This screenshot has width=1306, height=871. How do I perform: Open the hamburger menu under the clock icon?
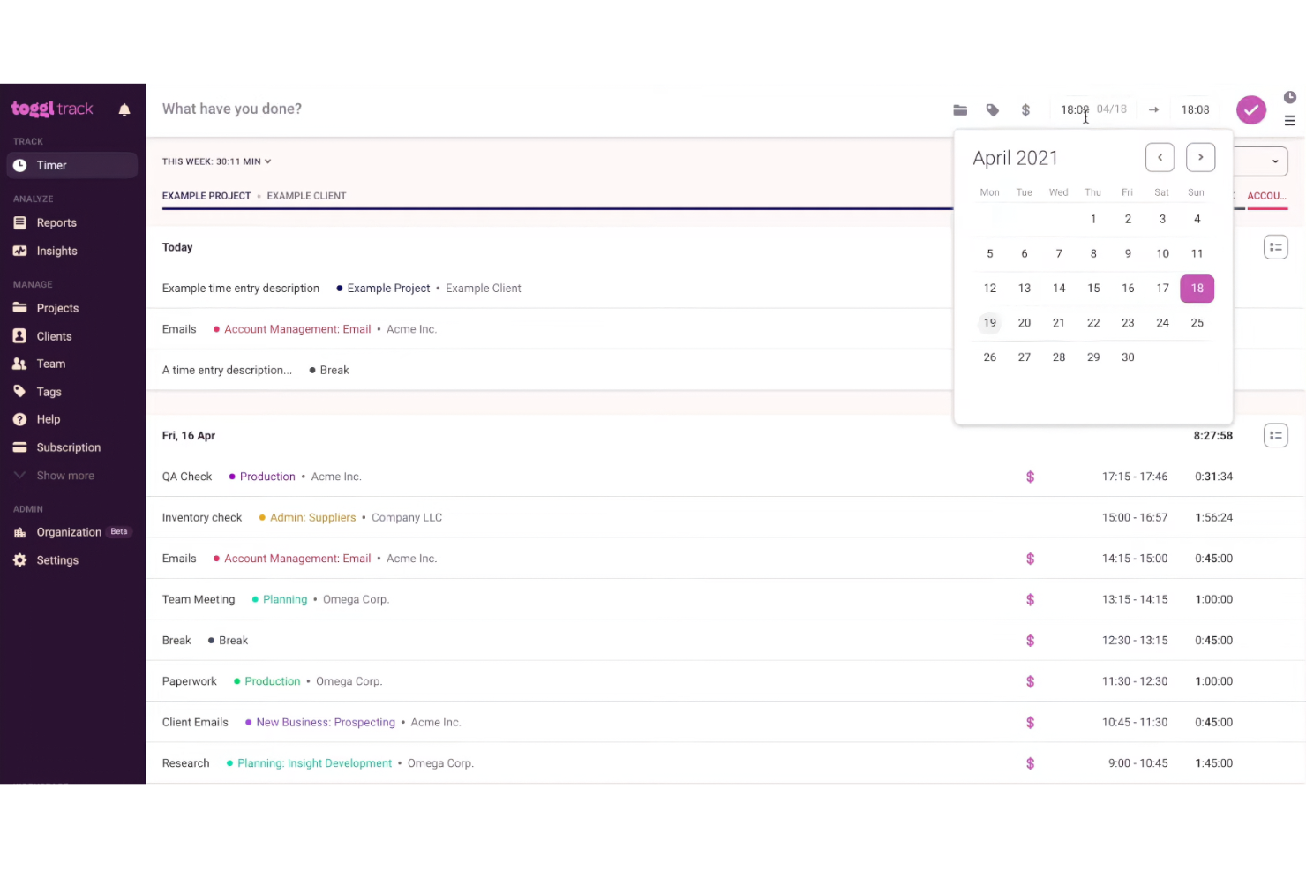pos(1289,121)
